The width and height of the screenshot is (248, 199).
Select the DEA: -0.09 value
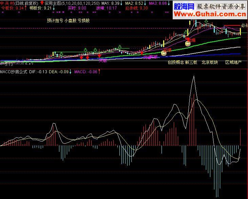pos(59,72)
